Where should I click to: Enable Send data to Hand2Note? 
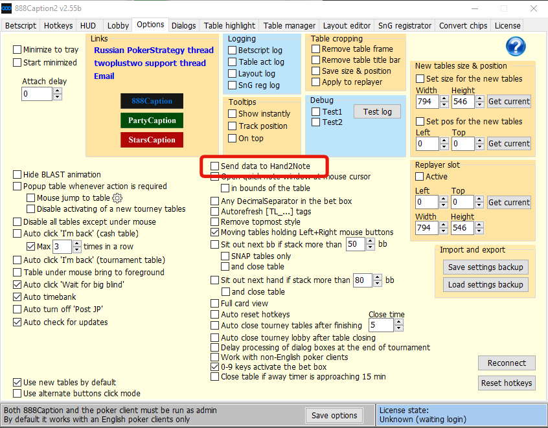214,166
